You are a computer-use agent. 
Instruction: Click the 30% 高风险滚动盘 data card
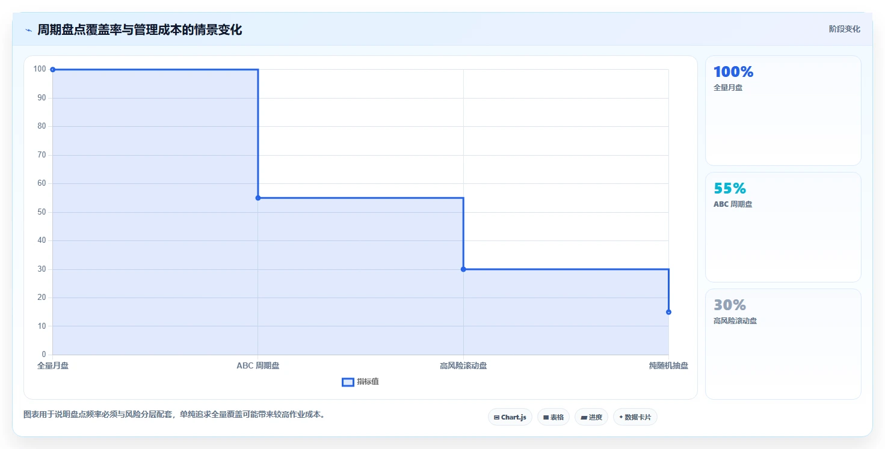click(783, 344)
